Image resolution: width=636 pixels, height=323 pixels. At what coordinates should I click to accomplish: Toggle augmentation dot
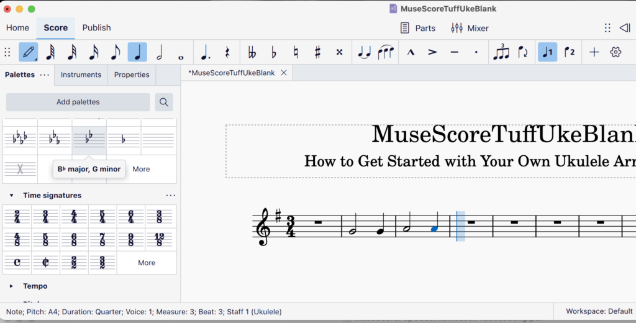[206, 52]
